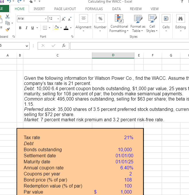The width and height of the screenshot is (189, 195).
Task: Click the Cut scissors icon
Action: click(x=7, y=16)
